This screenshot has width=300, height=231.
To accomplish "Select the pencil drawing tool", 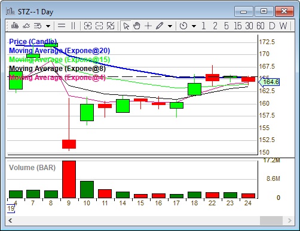I will tap(160, 26).
